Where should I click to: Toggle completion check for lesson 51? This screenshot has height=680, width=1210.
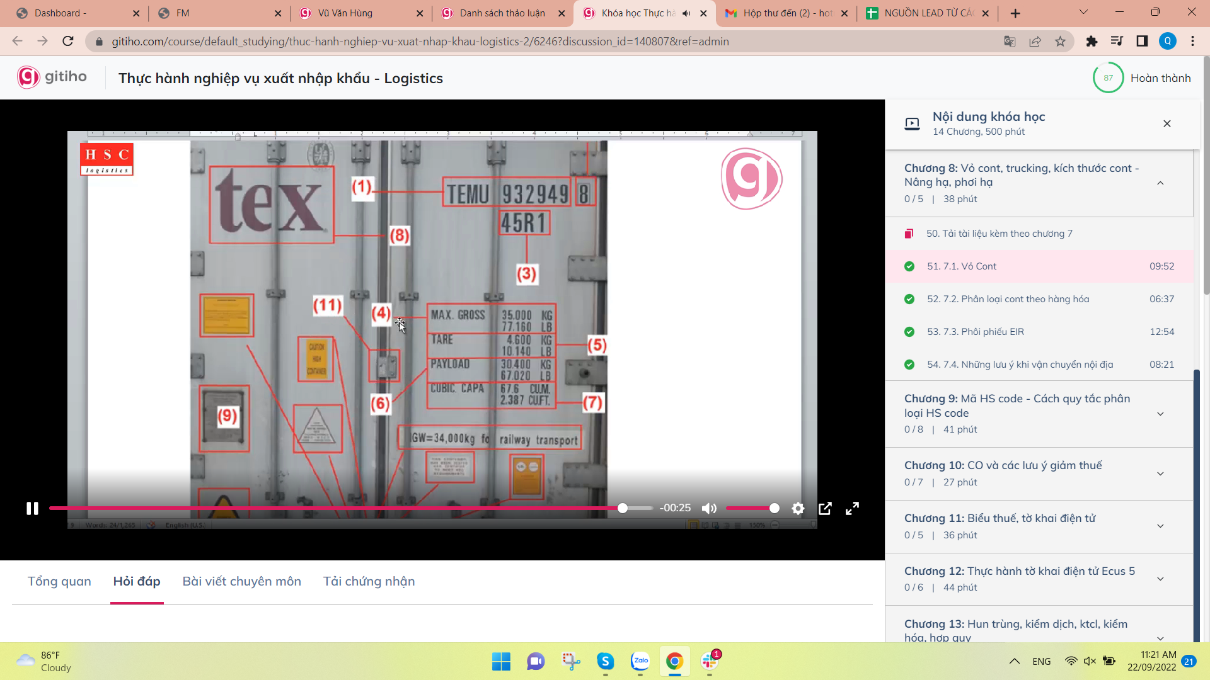[x=909, y=266]
